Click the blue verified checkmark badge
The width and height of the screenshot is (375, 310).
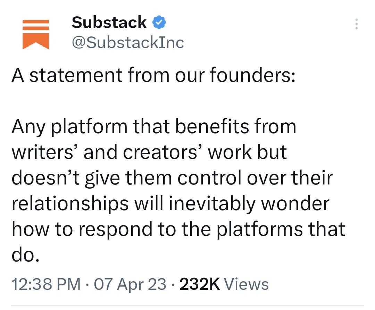159,23
